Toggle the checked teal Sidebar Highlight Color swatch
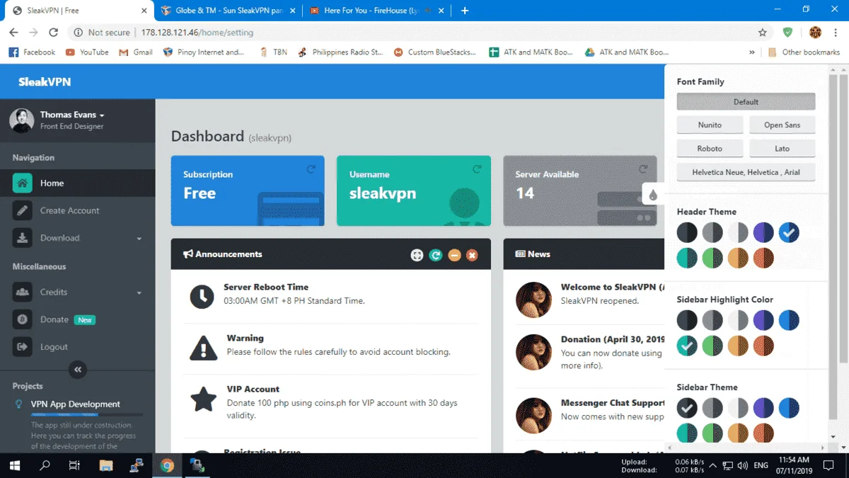The image size is (849, 478). (687, 346)
